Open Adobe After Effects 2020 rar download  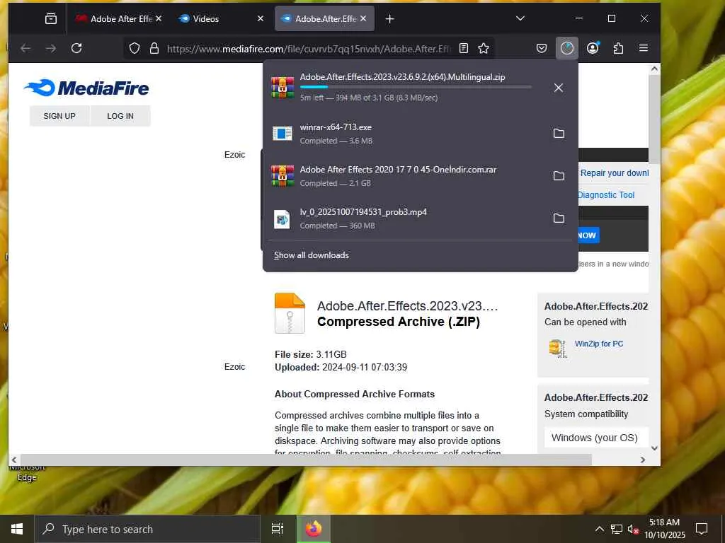[402, 176]
